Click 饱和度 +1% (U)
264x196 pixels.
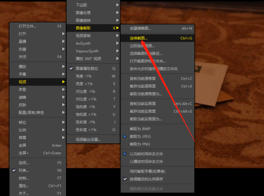point(93,114)
